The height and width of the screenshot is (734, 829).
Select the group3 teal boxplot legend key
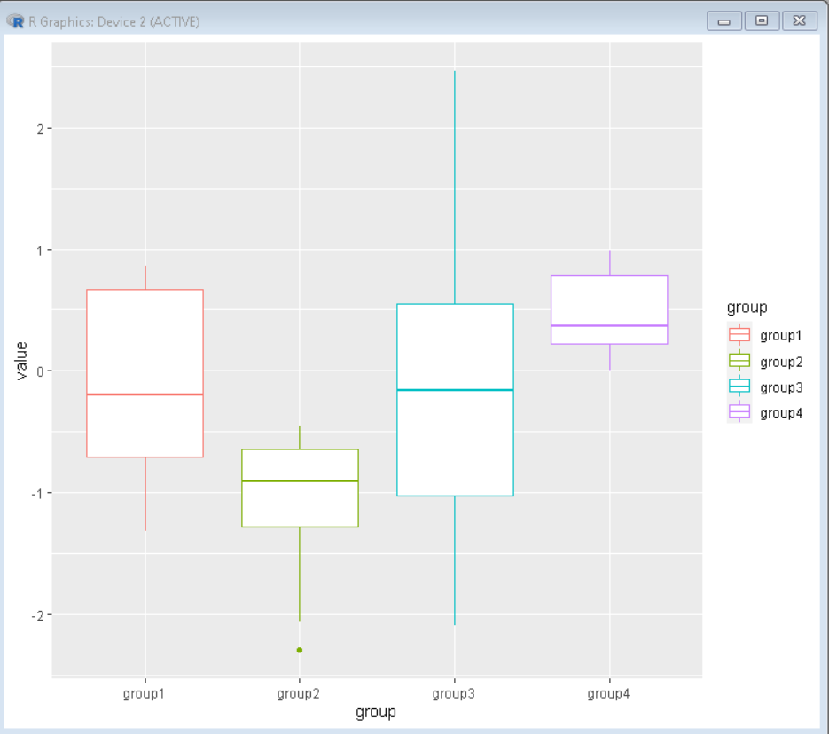coord(740,387)
